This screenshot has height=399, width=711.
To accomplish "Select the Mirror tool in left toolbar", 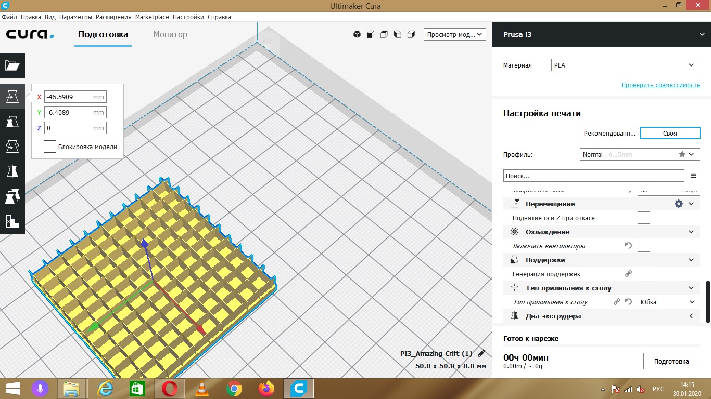I will (x=12, y=171).
